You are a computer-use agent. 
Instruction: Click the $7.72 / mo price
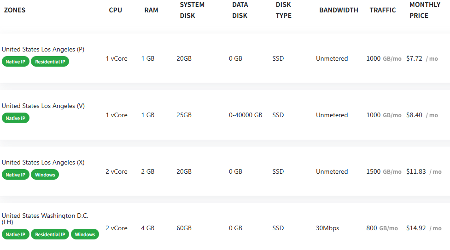tap(422, 58)
